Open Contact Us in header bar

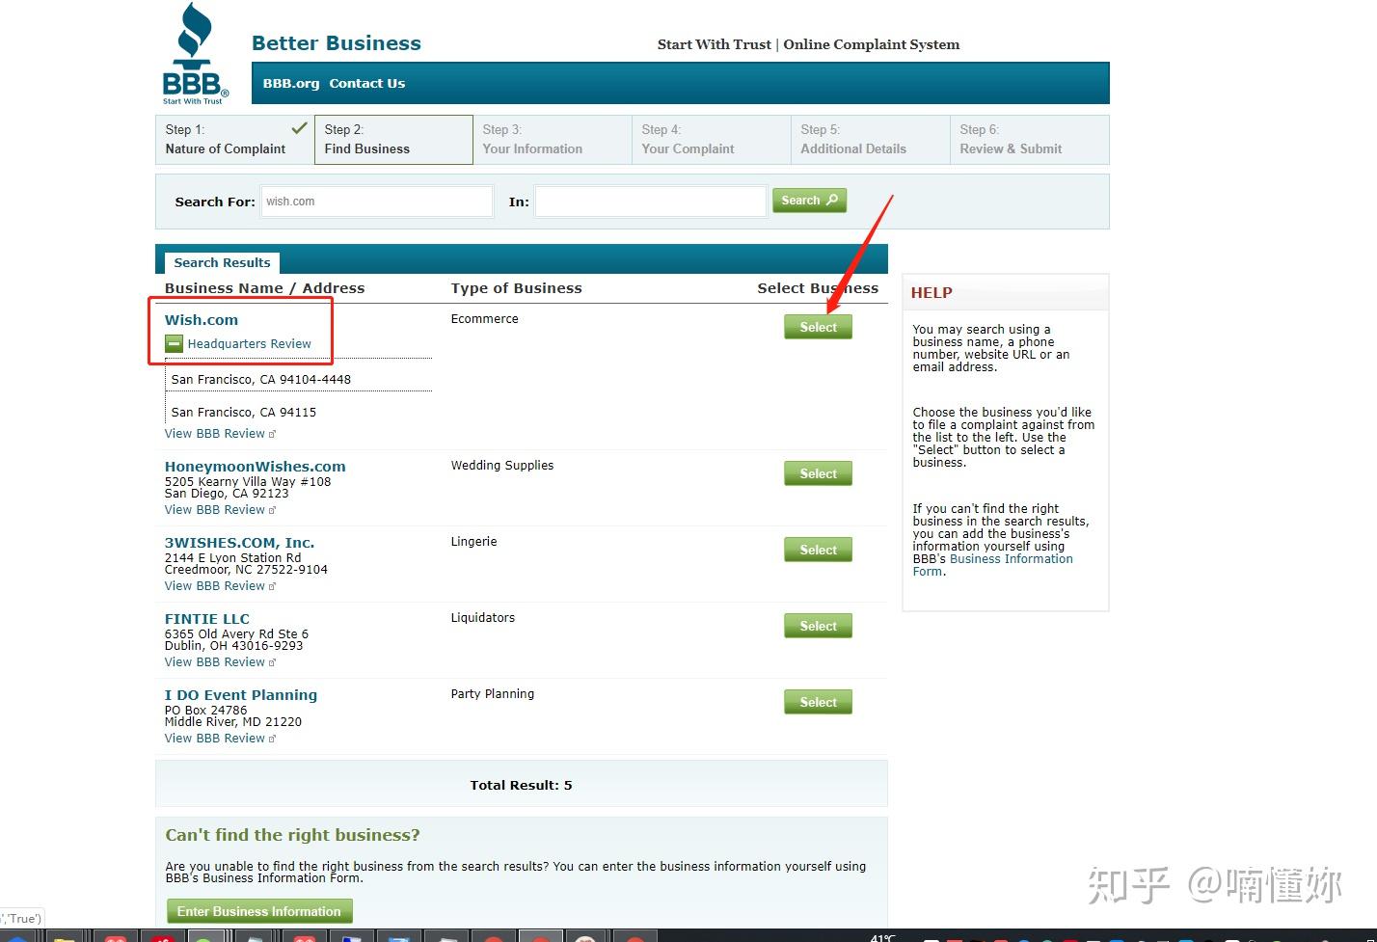tap(366, 84)
